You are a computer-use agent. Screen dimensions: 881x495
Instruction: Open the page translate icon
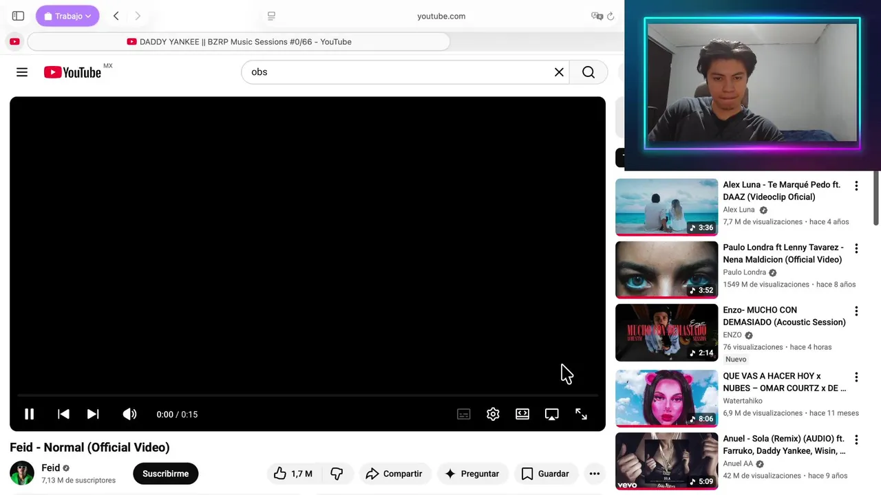pyautogui.click(x=597, y=16)
